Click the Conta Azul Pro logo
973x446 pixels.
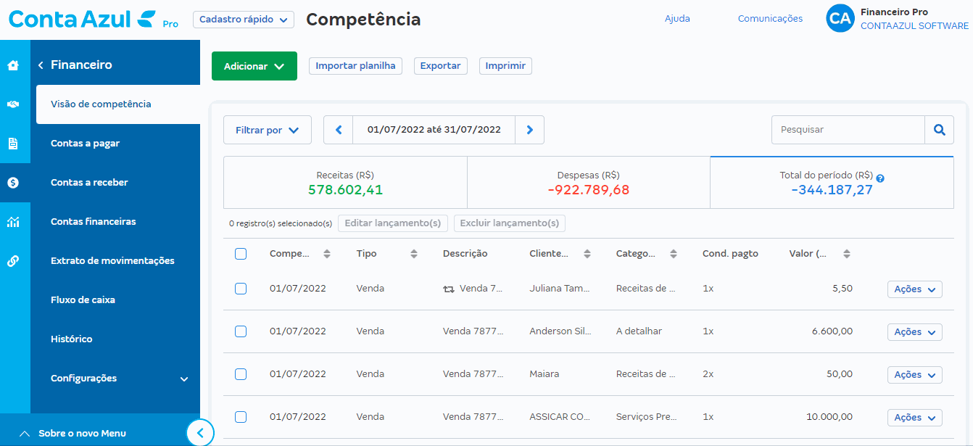(93, 20)
